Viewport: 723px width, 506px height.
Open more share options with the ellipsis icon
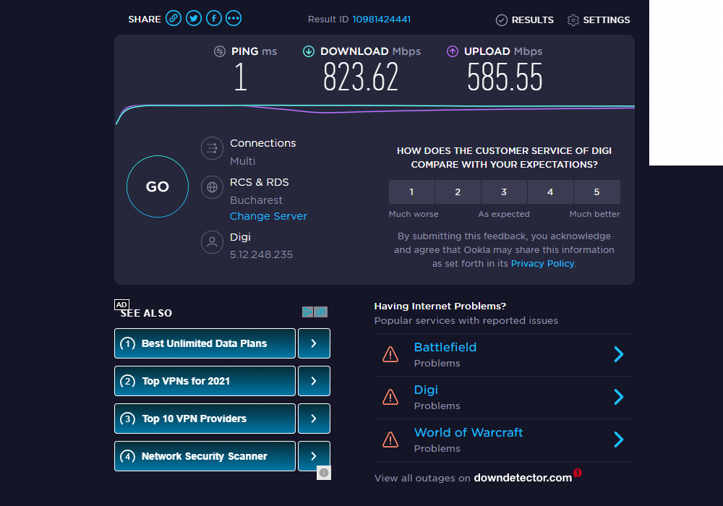click(234, 19)
